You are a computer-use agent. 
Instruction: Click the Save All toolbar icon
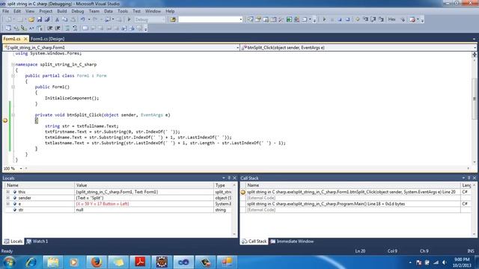click(x=47, y=19)
